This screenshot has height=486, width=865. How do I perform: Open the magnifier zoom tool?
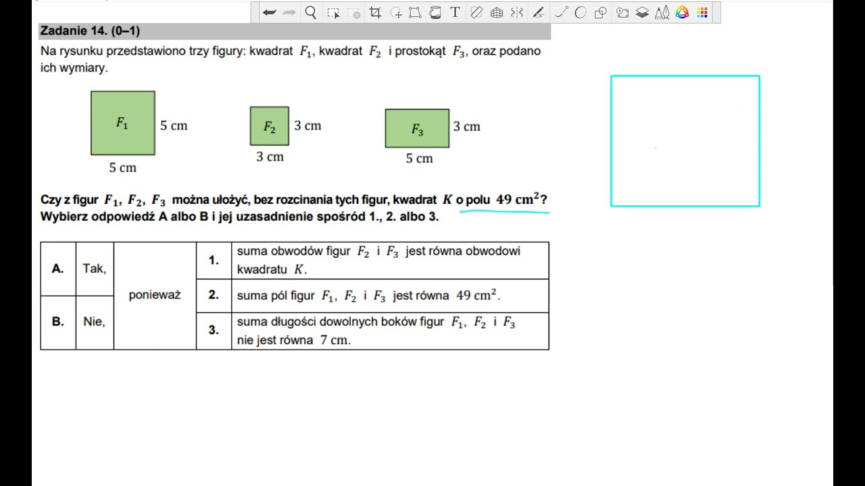click(311, 12)
